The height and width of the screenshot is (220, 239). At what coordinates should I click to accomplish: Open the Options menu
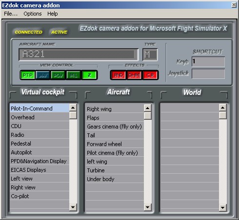tap(33, 14)
